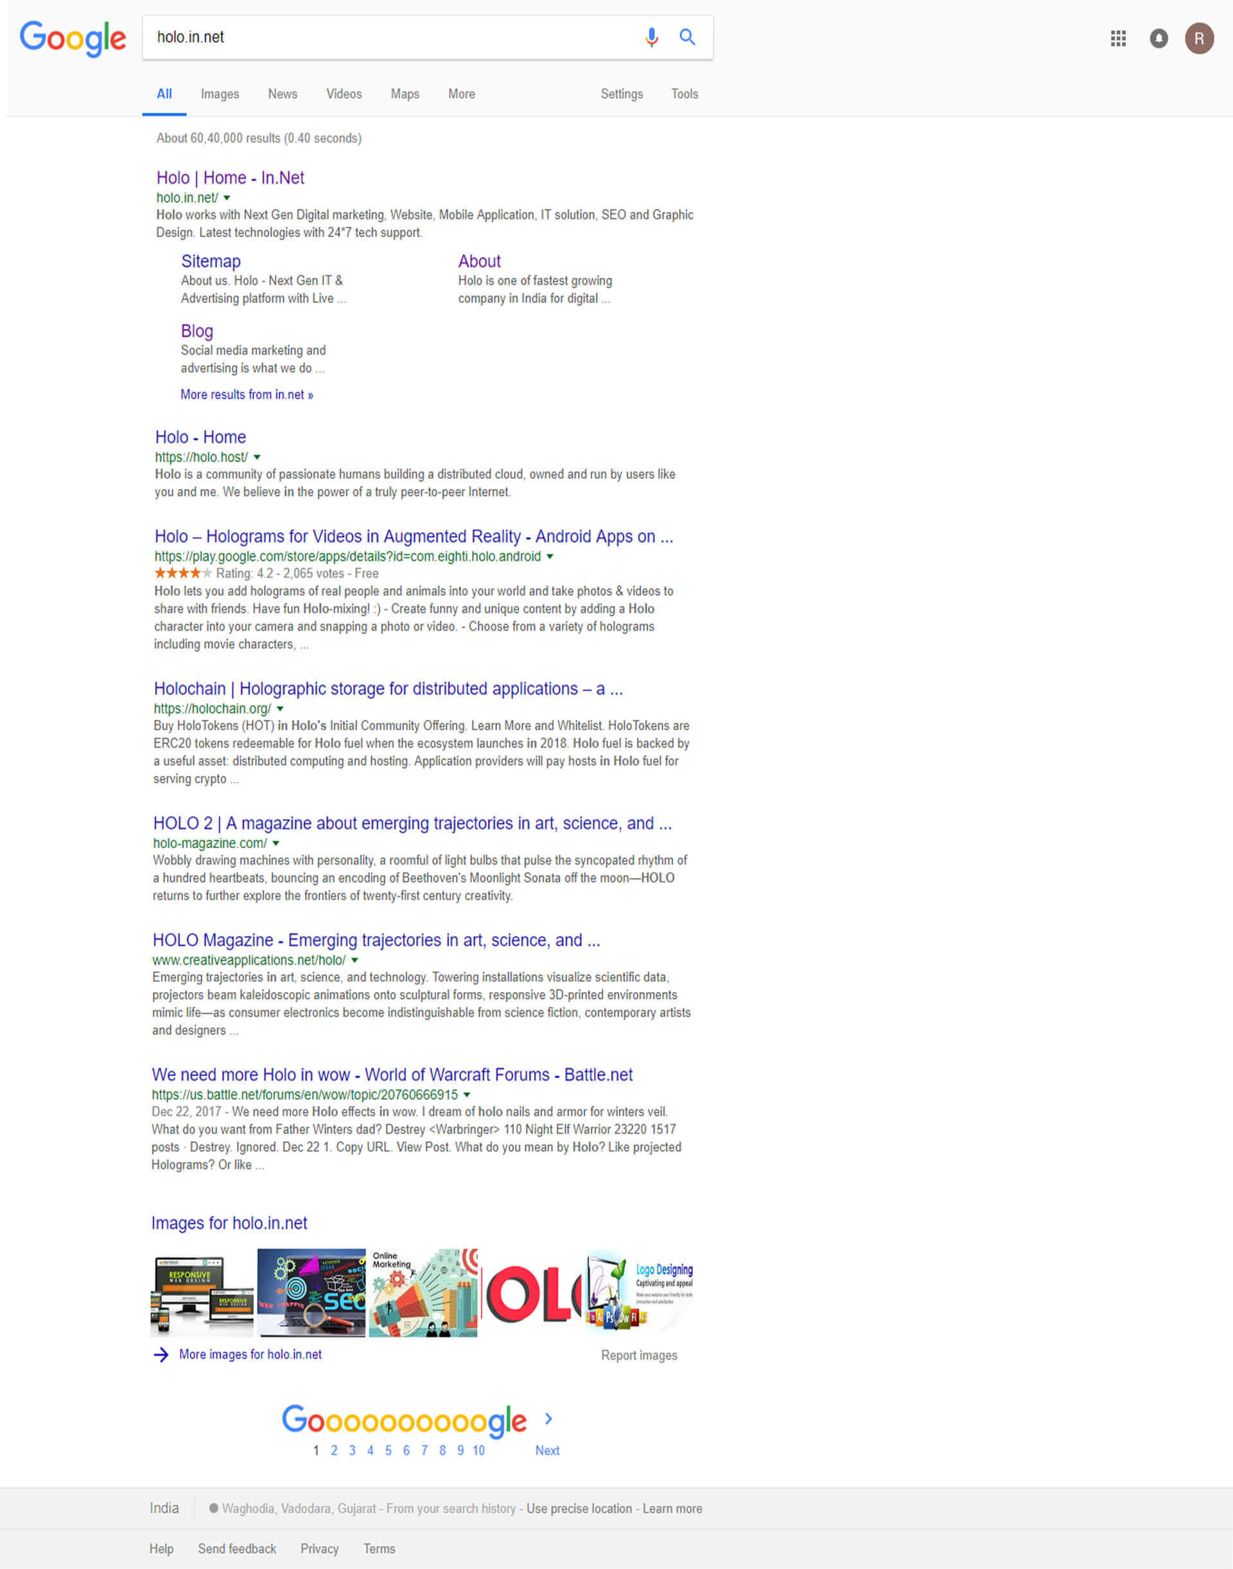This screenshot has width=1233, height=1569.
Task: Expand dropdown arrow next to holo.in.net/ URL
Action: [227, 198]
